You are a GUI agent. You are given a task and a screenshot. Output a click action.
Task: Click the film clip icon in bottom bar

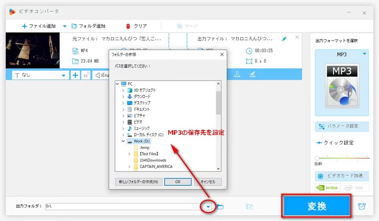point(249,207)
